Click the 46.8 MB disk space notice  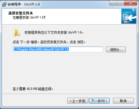coord(33,89)
